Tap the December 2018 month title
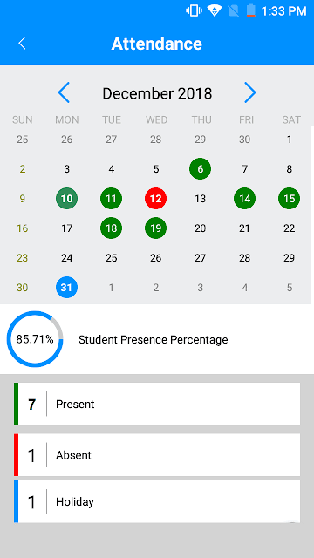Screen dimensions: 314x558 point(157,93)
